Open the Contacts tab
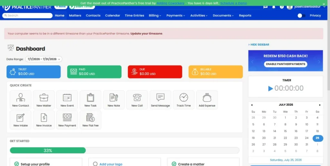Image resolution: width=330 pixels, height=166 pixels. coord(93,16)
